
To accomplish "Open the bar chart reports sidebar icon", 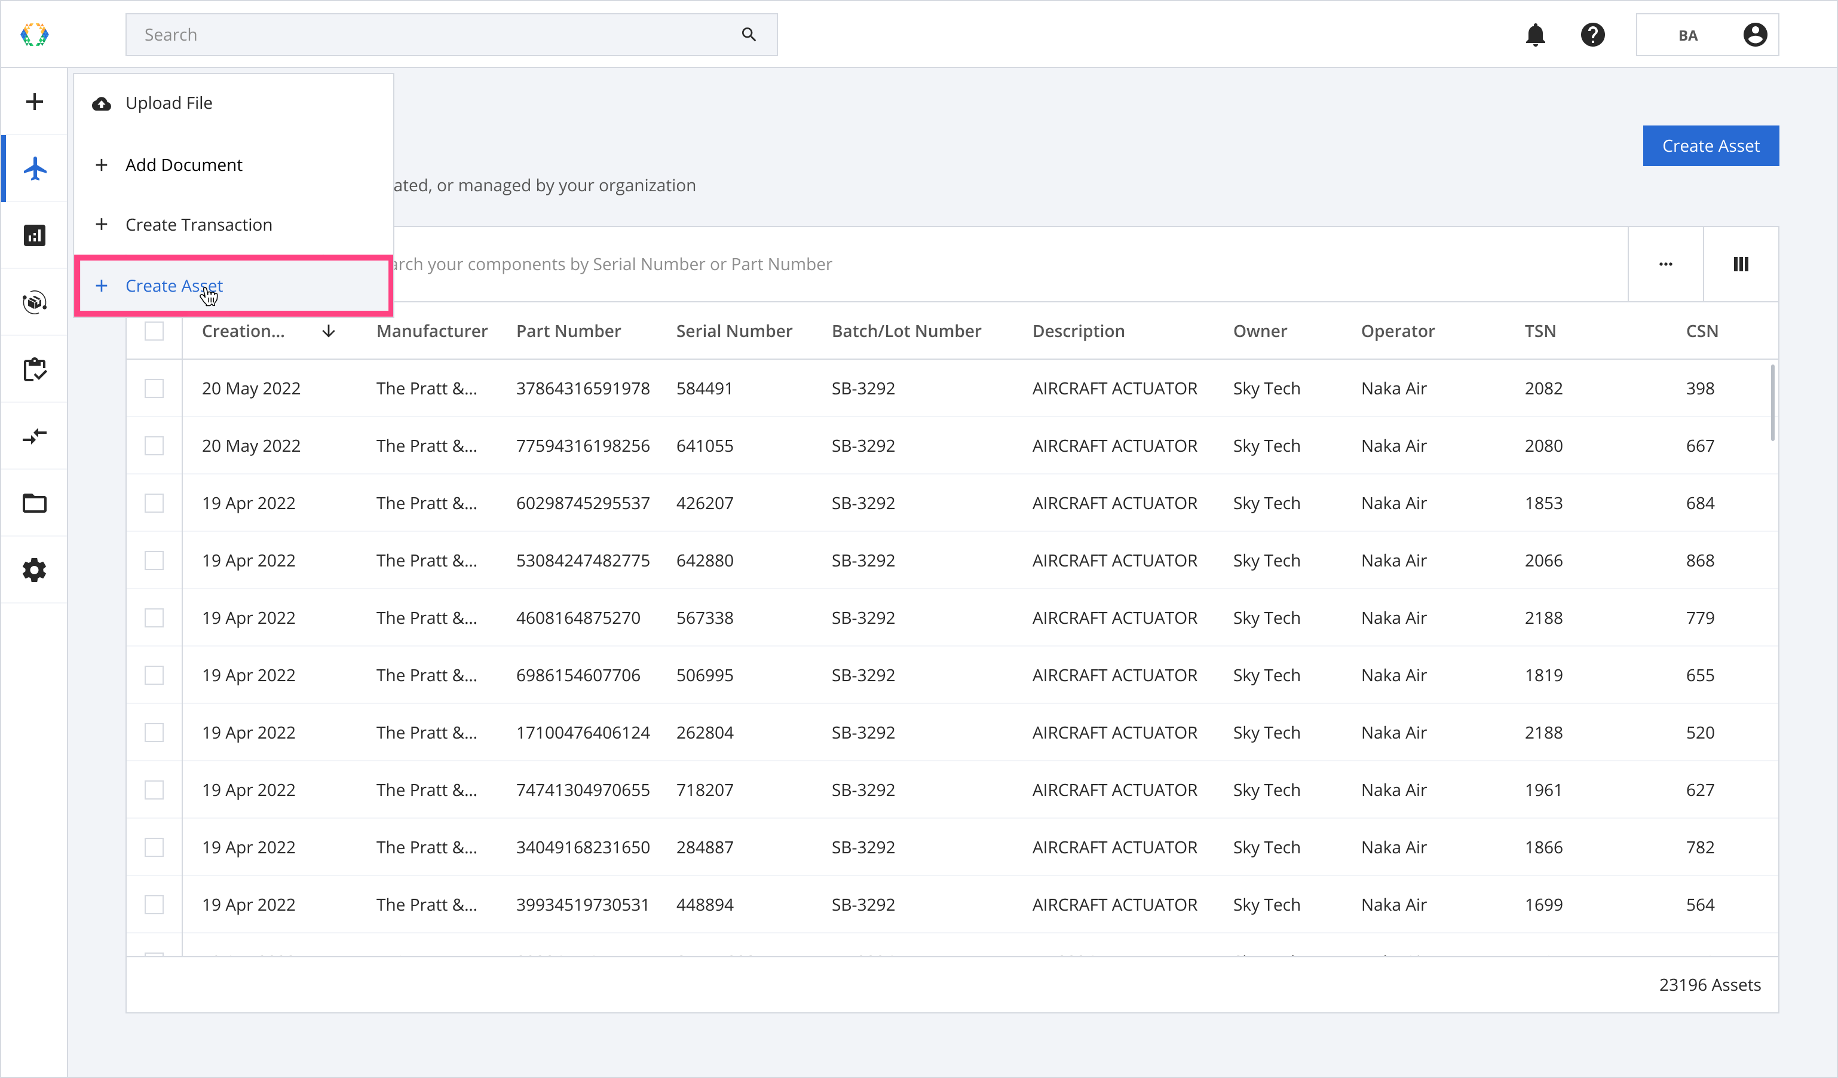I will pyautogui.click(x=34, y=235).
